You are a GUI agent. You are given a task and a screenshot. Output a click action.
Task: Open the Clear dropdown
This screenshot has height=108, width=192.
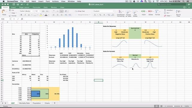[168, 16]
